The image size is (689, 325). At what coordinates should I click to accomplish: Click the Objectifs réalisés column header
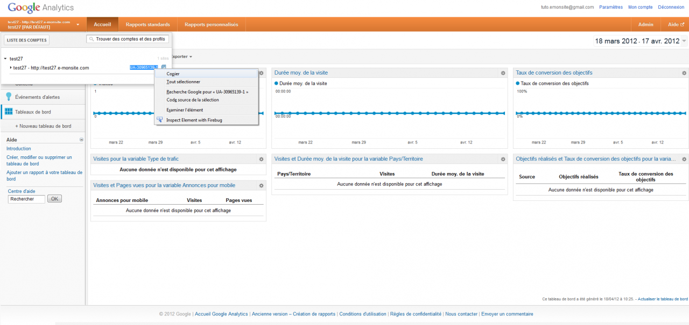(x=579, y=177)
